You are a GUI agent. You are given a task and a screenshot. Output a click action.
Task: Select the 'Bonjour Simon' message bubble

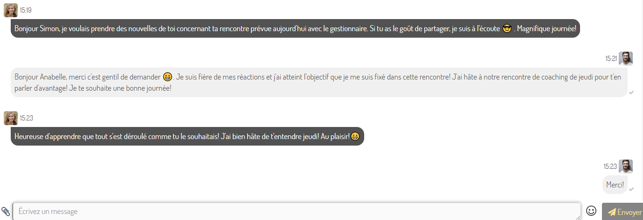tap(295, 28)
